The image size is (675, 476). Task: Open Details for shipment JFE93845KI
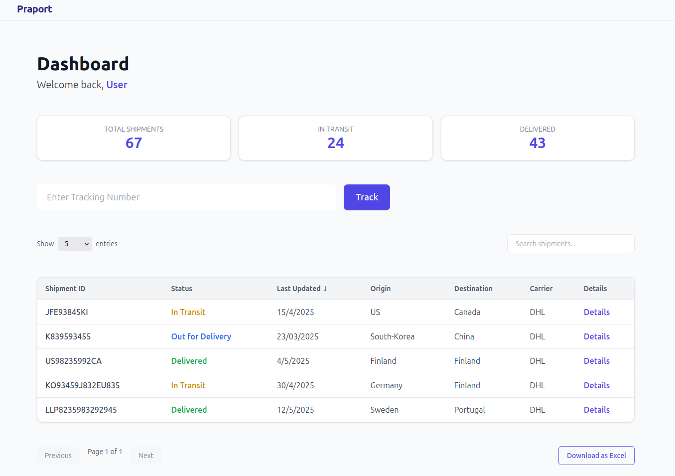[x=596, y=312]
